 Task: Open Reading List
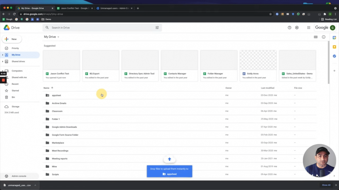329,19
